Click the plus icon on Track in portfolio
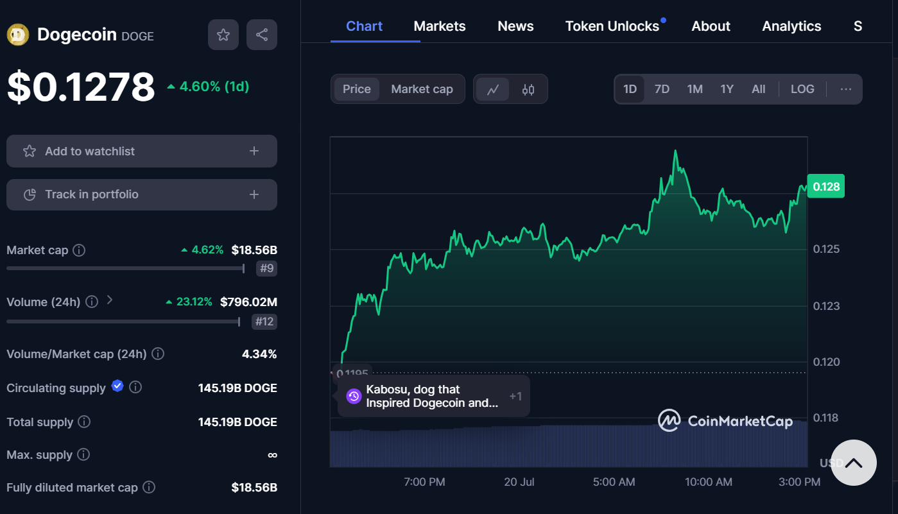Image resolution: width=898 pixels, height=514 pixels. [254, 194]
